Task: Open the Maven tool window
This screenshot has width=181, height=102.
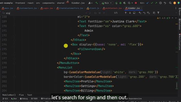Action: click(180, 12)
